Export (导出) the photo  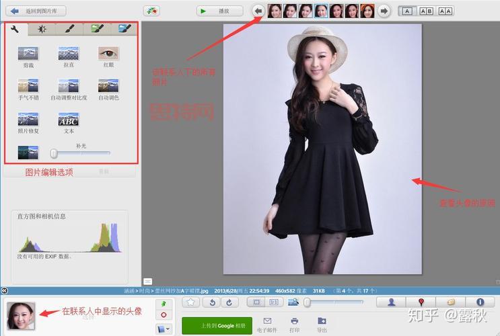pyautogui.click(x=322, y=325)
